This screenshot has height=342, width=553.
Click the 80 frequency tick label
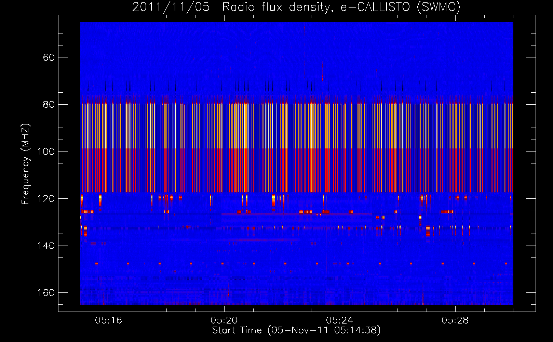(x=49, y=104)
